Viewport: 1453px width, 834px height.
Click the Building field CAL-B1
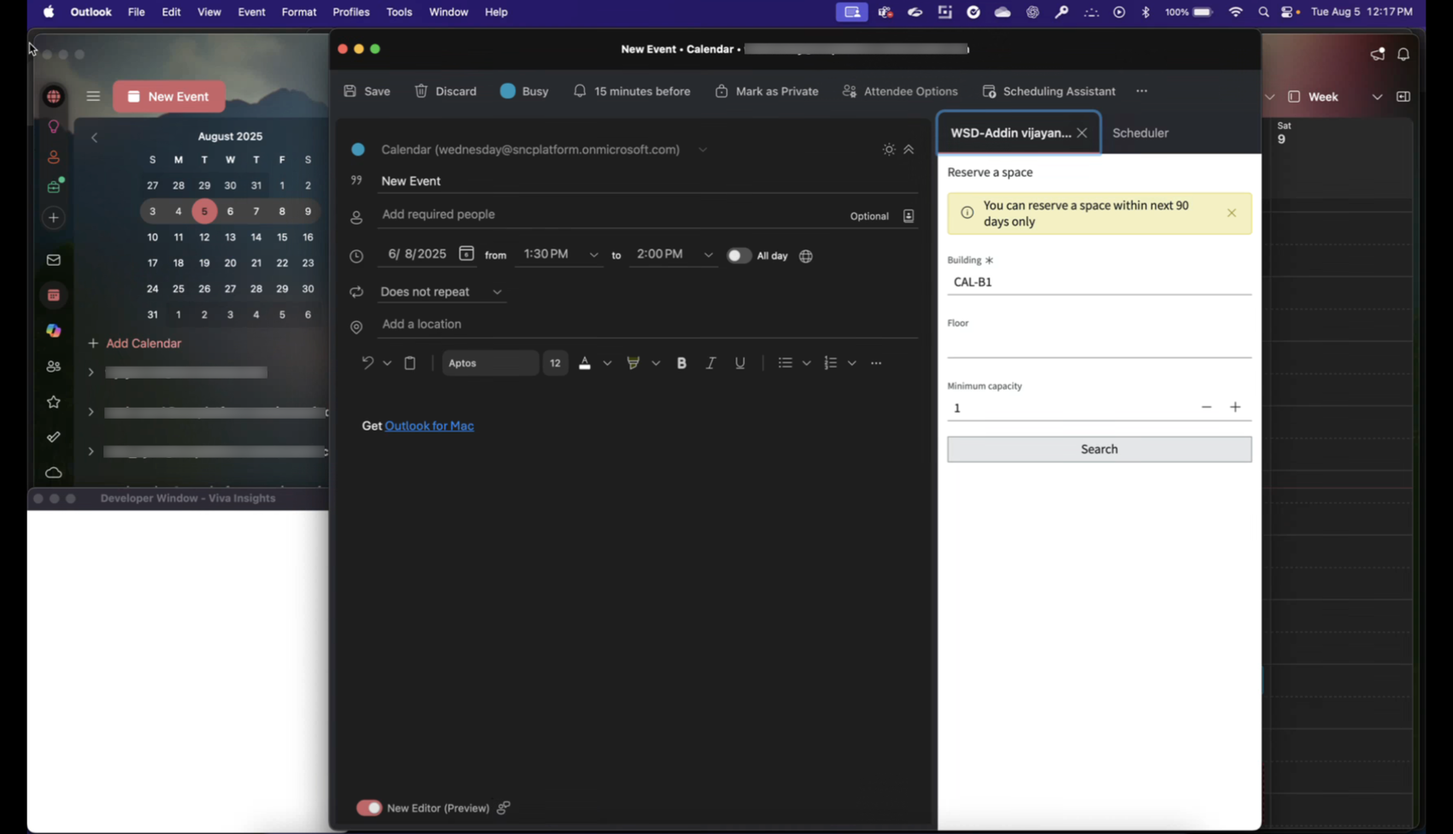[x=1099, y=282]
